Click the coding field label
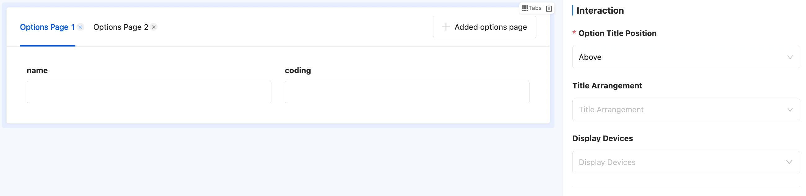Screen dimensions: 806x196 298,71
